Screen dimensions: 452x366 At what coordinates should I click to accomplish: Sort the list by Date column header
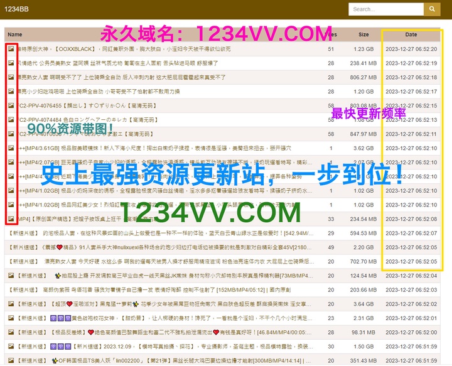click(411, 35)
